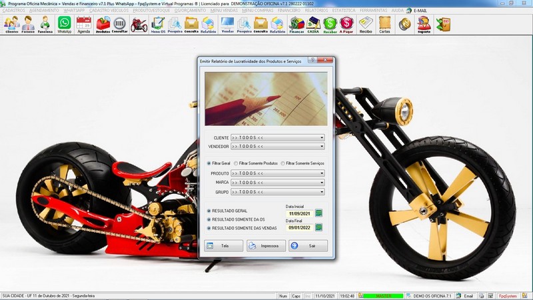533x300 pixels.
Task: Expand the PRODUTO dropdown
Action: (x=322, y=173)
